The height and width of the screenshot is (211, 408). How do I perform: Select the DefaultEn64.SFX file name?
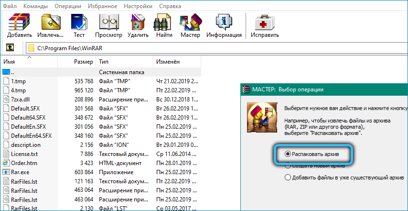pos(31,136)
